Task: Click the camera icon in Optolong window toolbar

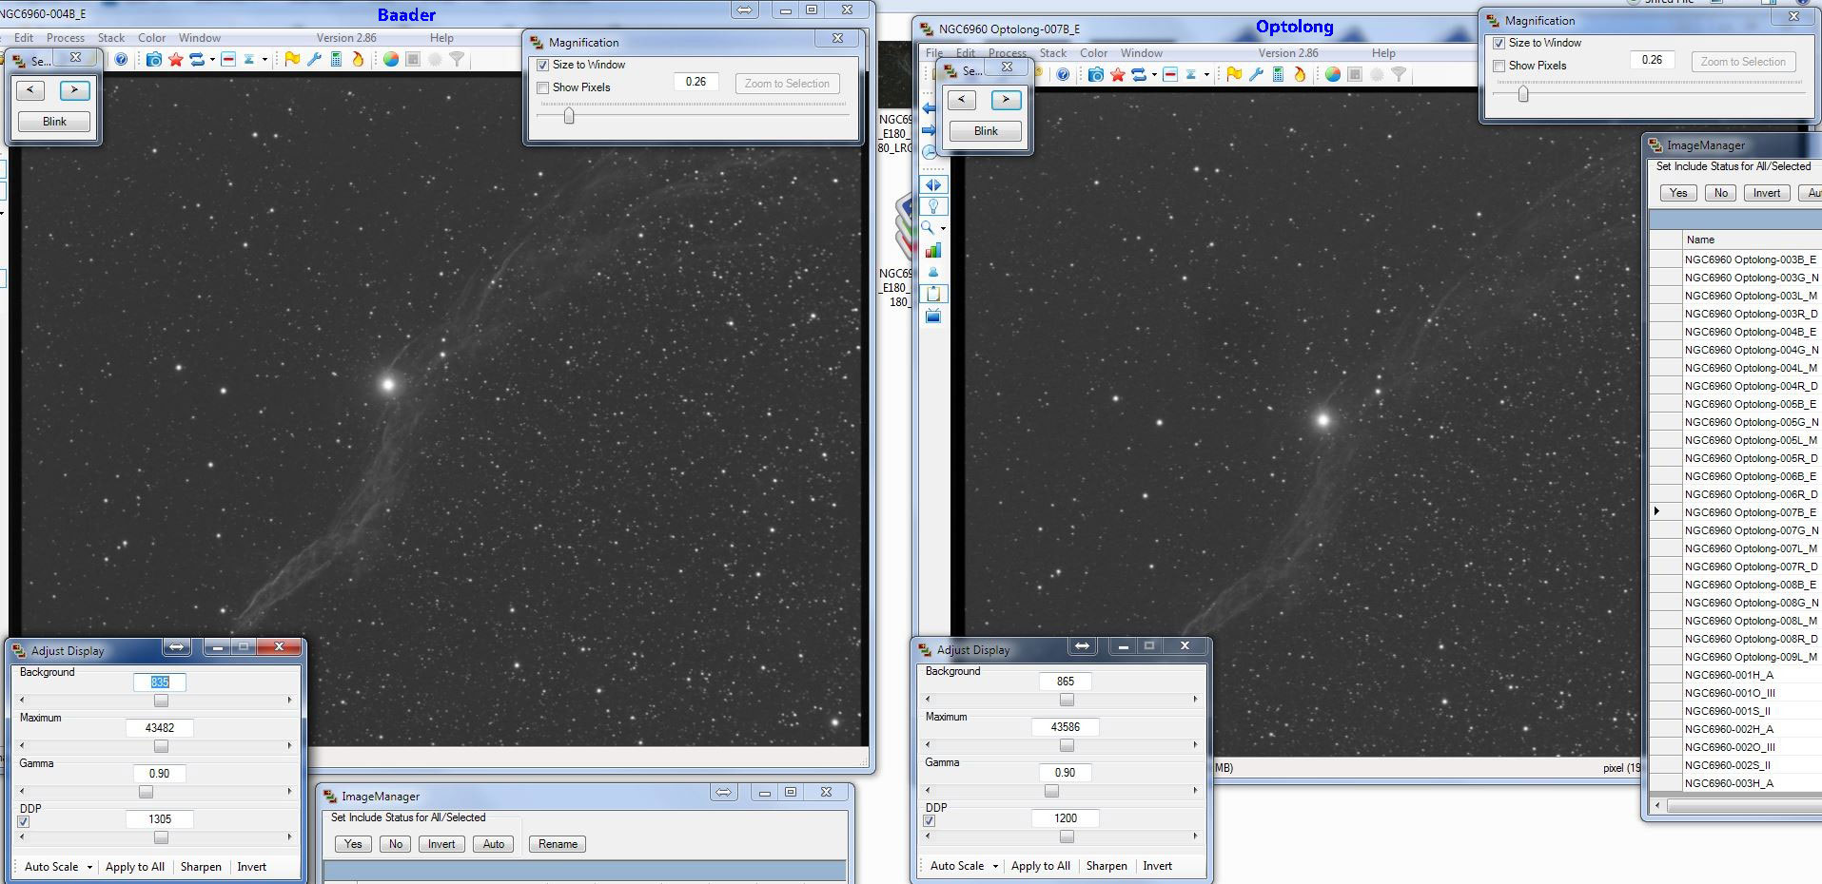Action: [x=1095, y=74]
